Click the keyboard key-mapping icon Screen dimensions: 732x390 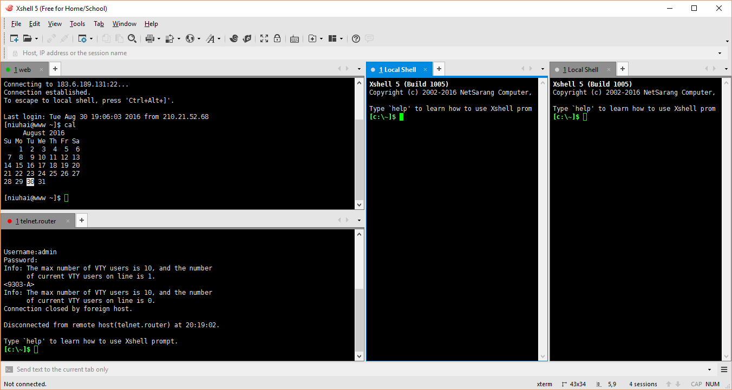(x=295, y=38)
